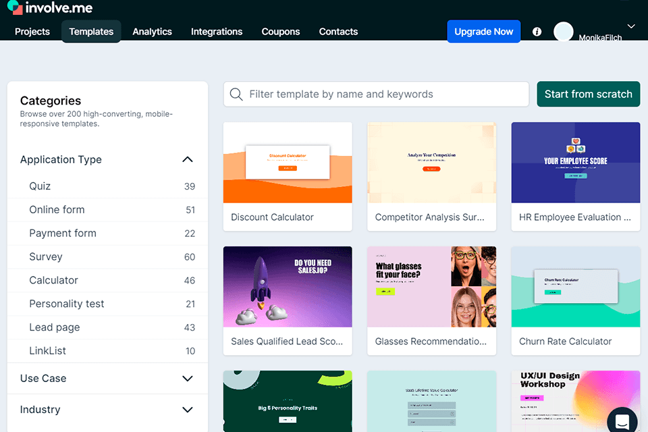Open the Coupons tab
Viewport: 648px width, 432px height.
[x=281, y=32]
